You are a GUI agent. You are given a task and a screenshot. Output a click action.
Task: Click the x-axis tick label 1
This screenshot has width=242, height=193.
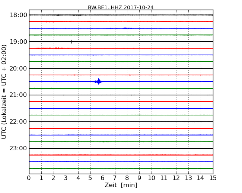41,178
